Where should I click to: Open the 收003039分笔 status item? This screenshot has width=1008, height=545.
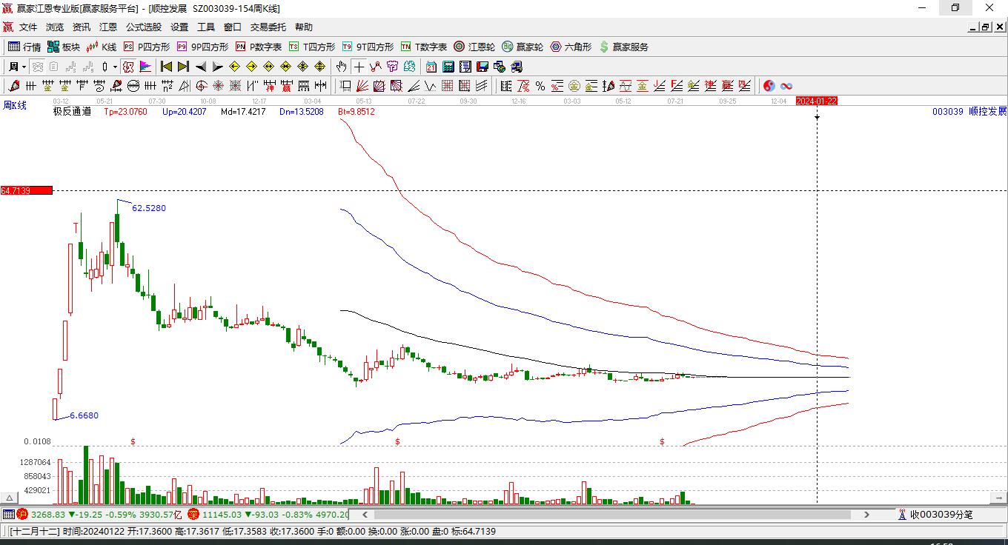(x=935, y=514)
